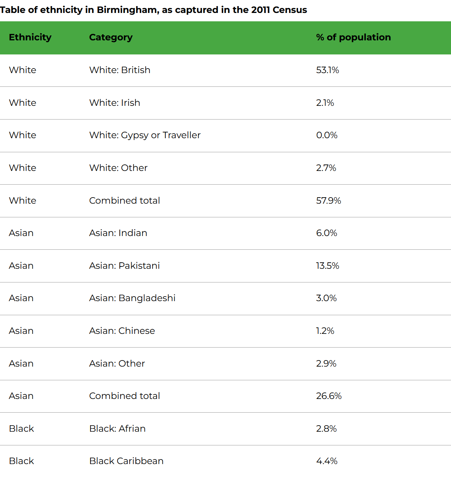Click the White: British category cell
The height and width of the screenshot is (477, 451).
tap(120, 70)
